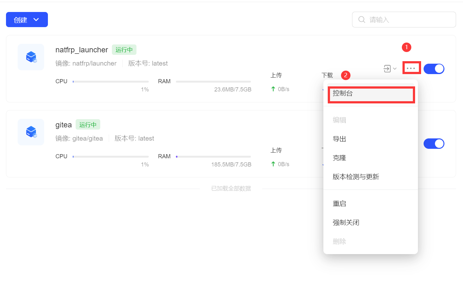
Task: Click the 1% CPU value of gitea
Action: [145, 165]
